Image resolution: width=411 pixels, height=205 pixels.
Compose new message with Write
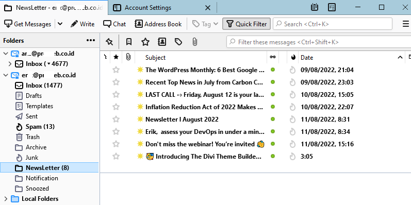(83, 24)
